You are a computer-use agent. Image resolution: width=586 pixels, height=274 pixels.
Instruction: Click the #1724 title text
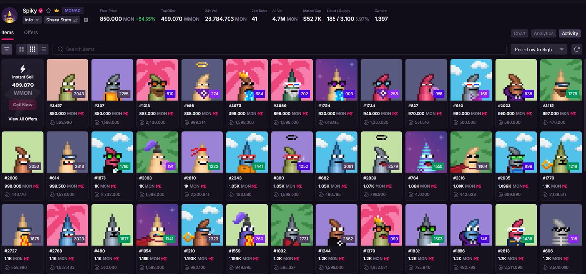[370, 105]
